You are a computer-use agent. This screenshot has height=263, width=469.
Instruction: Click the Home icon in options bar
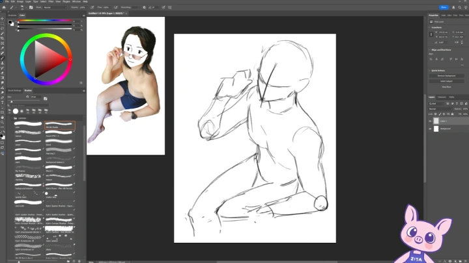(x=4, y=7)
